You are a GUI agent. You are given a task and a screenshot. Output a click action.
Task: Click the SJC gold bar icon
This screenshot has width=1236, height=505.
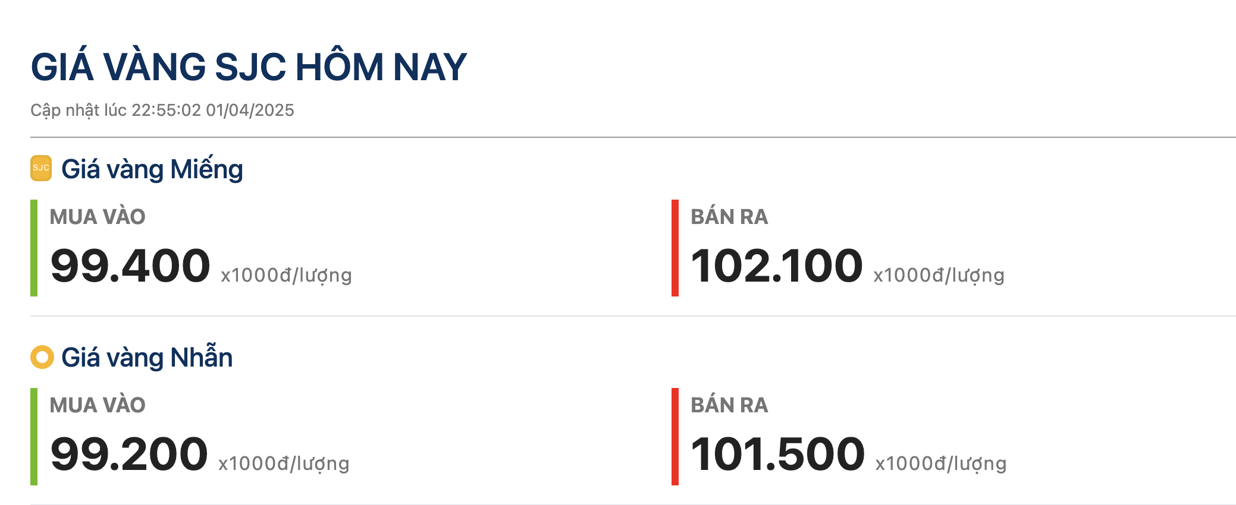click(x=41, y=168)
